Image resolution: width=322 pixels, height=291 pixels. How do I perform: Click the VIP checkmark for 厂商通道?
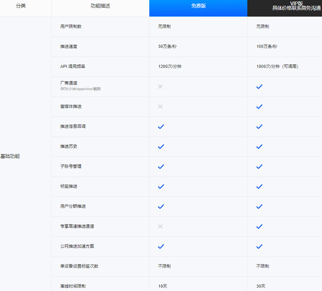[x=259, y=87]
